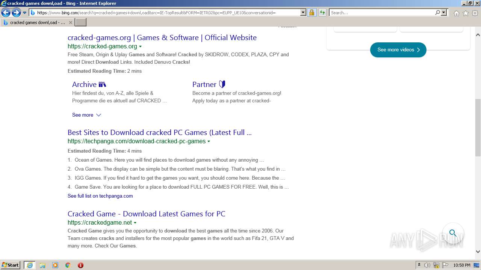
Task: Click the IE search box
Action: pos(382,13)
